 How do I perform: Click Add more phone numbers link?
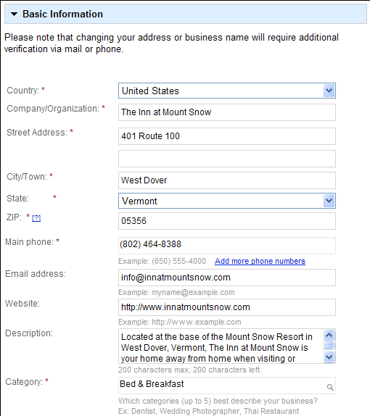(x=260, y=261)
